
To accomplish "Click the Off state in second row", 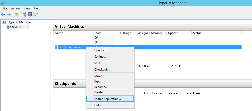I will (97, 42).
